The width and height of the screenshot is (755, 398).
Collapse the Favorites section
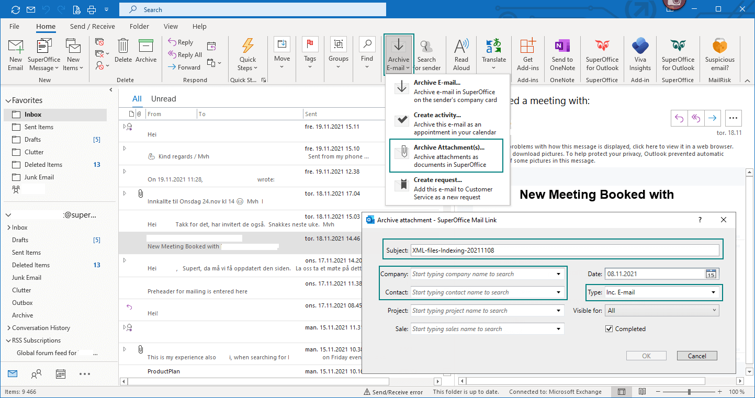pyautogui.click(x=8, y=100)
